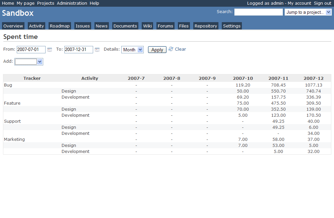Click the 475.50 value cell

pyautogui.click(x=278, y=103)
